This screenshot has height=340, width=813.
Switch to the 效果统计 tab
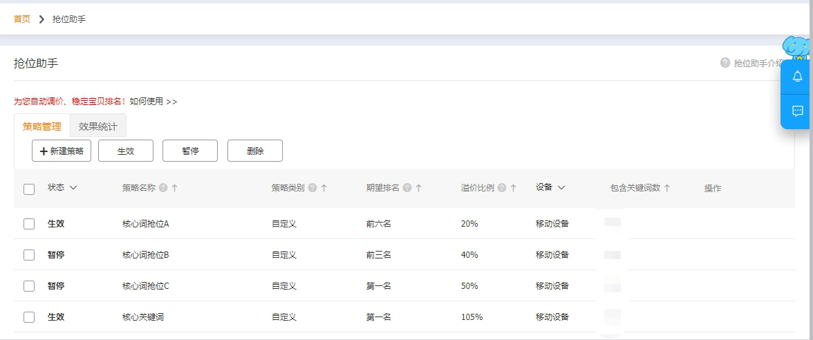97,126
